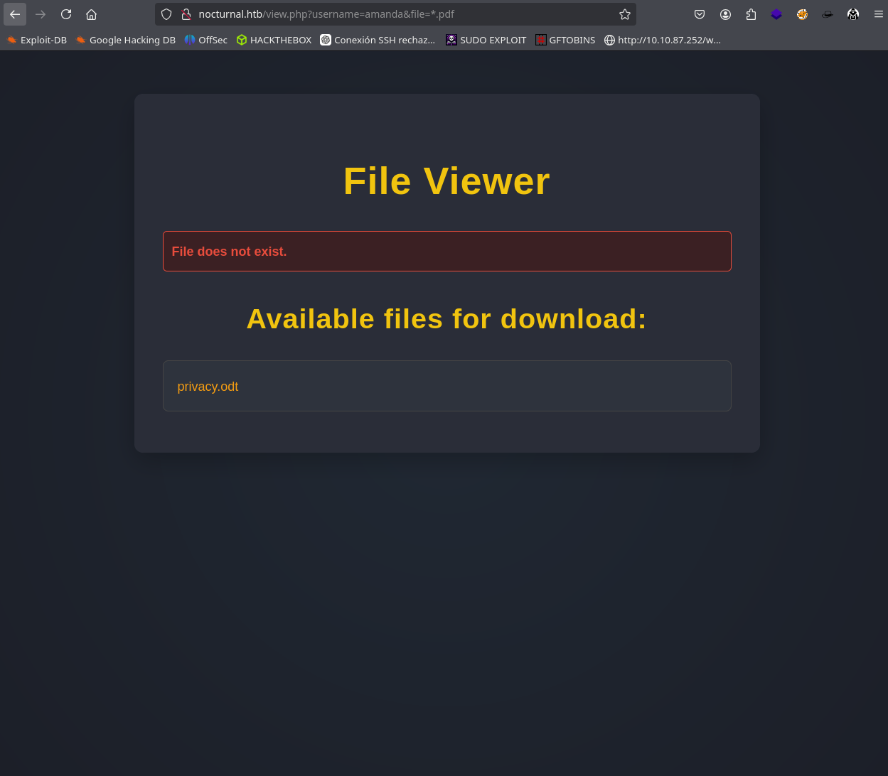
Task: Click the insecure connection padlock icon
Action: (x=186, y=14)
